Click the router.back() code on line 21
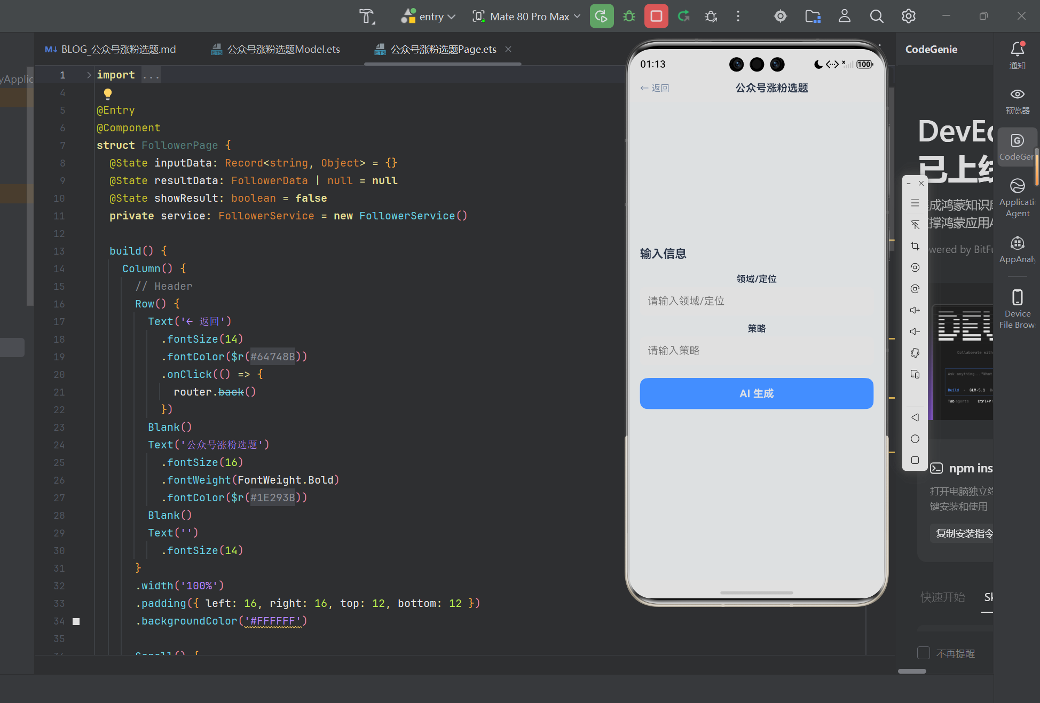Image resolution: width=1040 pixels, height=703 pixels. coord(215,392)
